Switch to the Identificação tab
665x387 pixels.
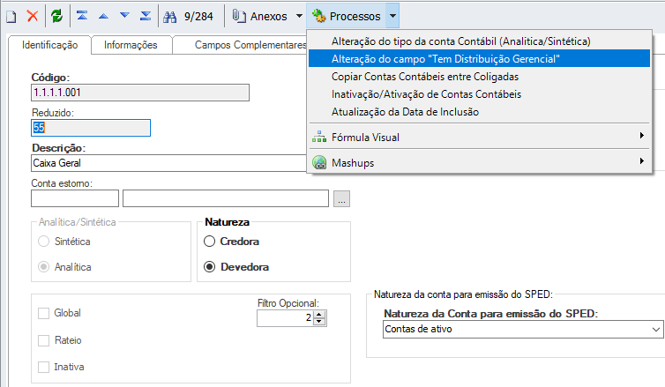pos(49,45)
